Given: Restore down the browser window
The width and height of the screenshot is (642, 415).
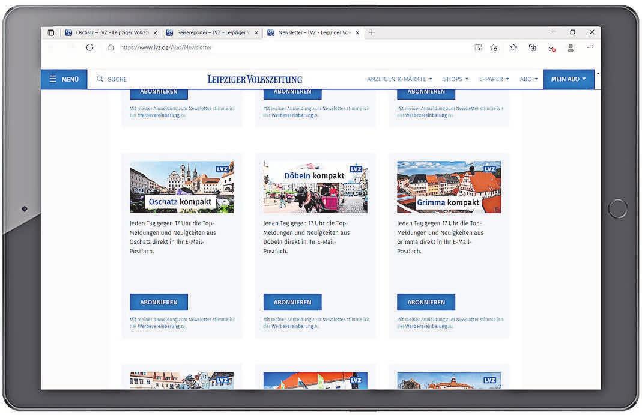Looking at the screenshot, I should click(572, 32).
